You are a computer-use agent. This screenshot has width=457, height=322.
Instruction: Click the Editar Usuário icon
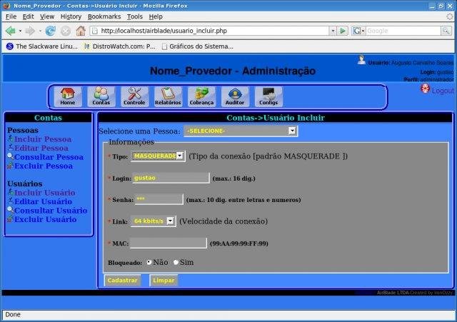click(11, 201)
